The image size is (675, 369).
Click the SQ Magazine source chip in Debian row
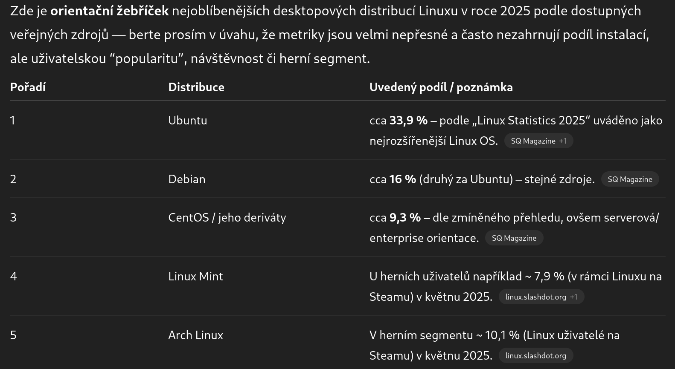pos(630,179)
